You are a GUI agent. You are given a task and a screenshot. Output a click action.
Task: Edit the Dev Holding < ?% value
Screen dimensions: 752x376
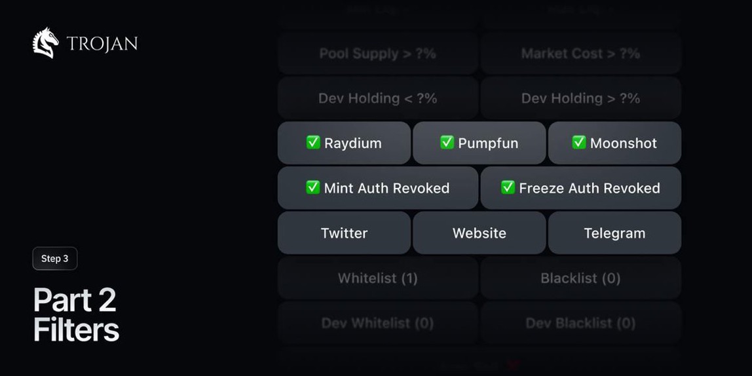tap(378, 98)
